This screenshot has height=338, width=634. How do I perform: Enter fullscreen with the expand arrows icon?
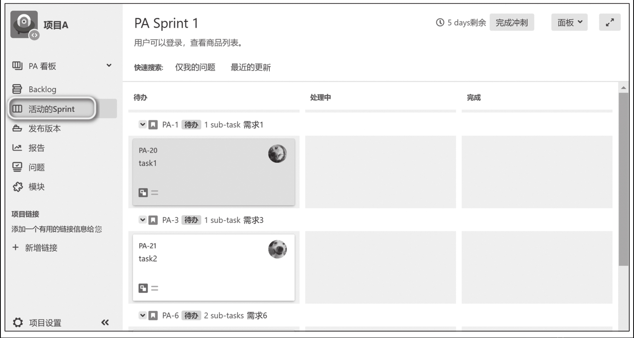pyautogui.click(x=610, y=23)
